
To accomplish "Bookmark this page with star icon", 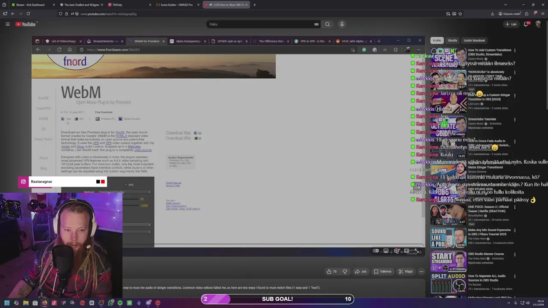I will click(460, 14).
